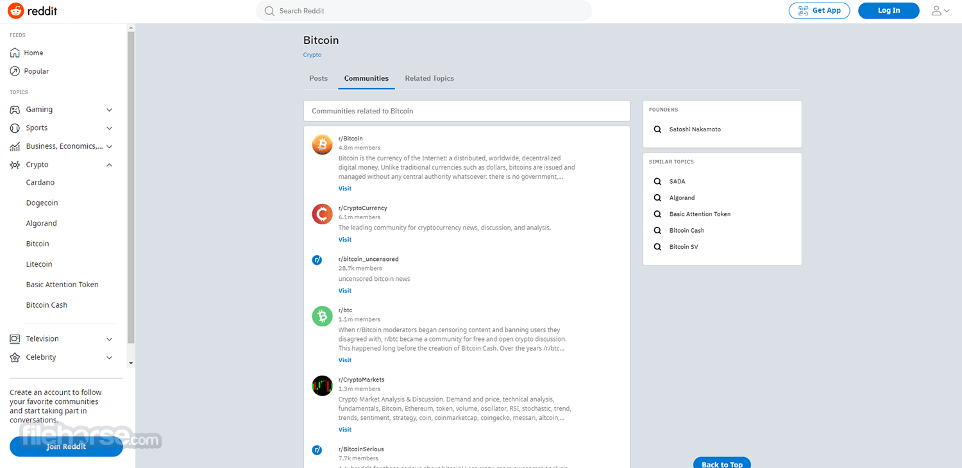
Task: Click the sidebar scrollbar up arrow
Action: pos(131,28)
